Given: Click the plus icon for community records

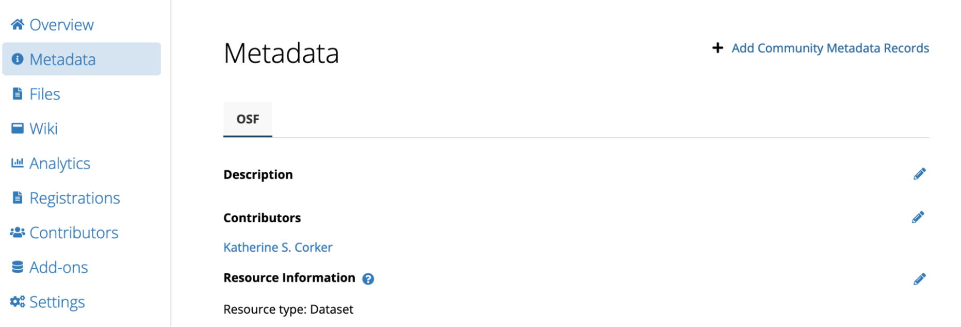Looking at the screenshot, I should tap(718, 48).
